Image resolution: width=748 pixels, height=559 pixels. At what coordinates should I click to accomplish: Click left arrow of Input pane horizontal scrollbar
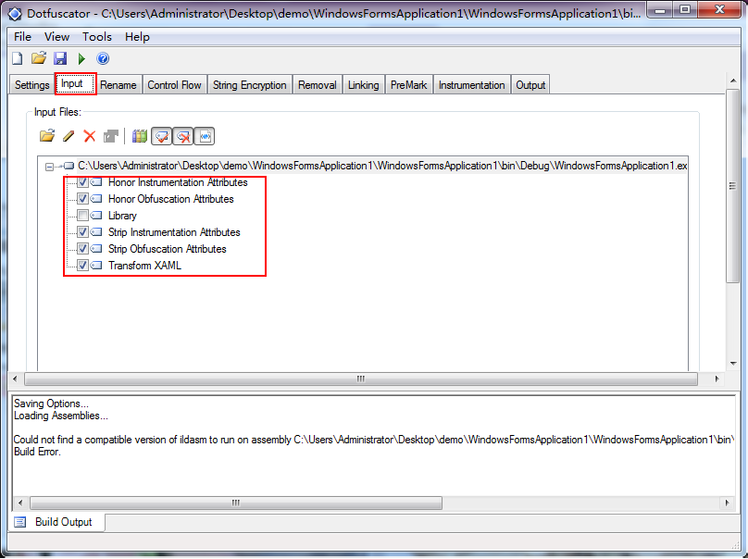pos(15,379)
